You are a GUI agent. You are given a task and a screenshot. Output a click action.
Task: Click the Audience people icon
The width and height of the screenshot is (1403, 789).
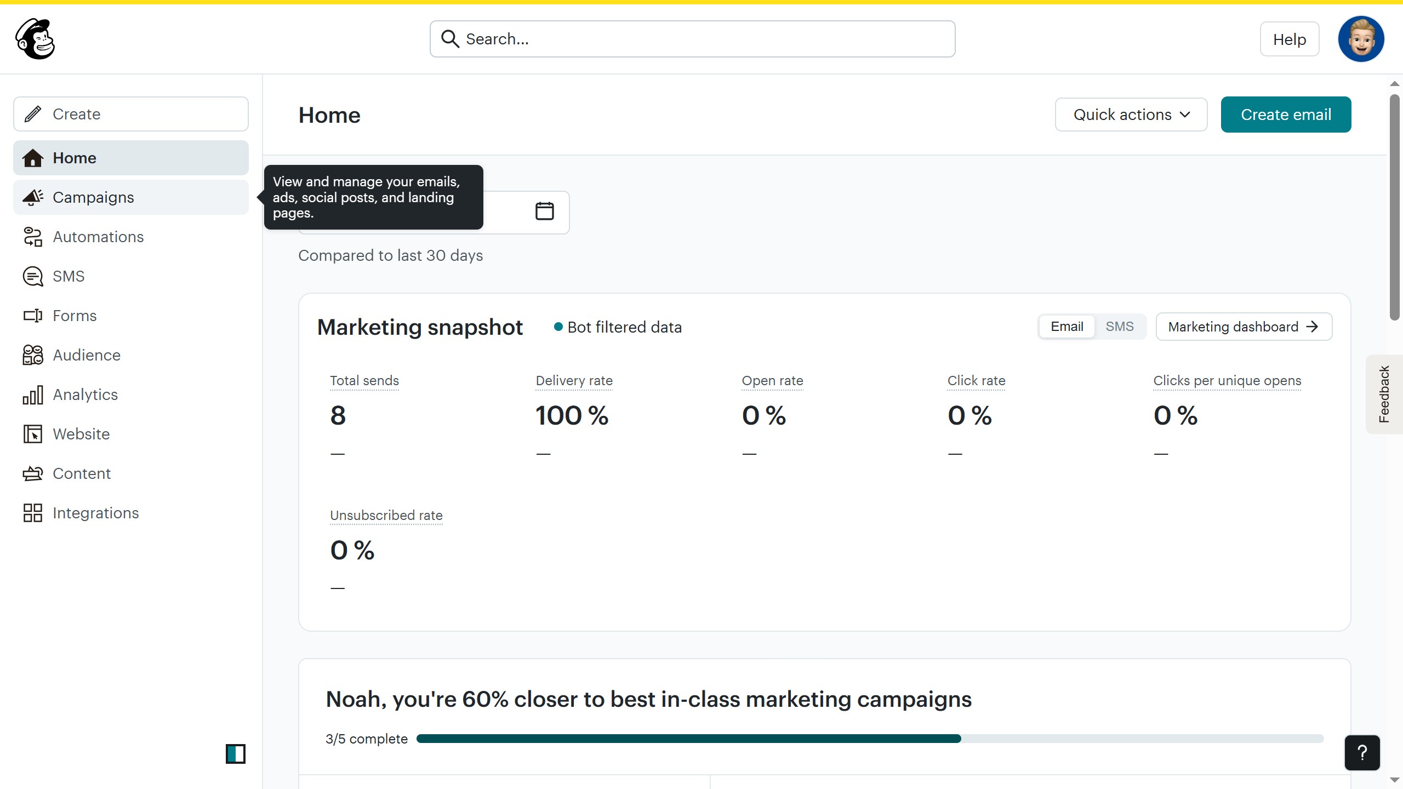tap(33, 355)
